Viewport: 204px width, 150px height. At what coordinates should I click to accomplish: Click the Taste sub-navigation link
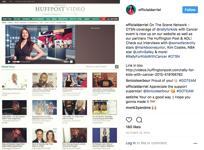47,23
